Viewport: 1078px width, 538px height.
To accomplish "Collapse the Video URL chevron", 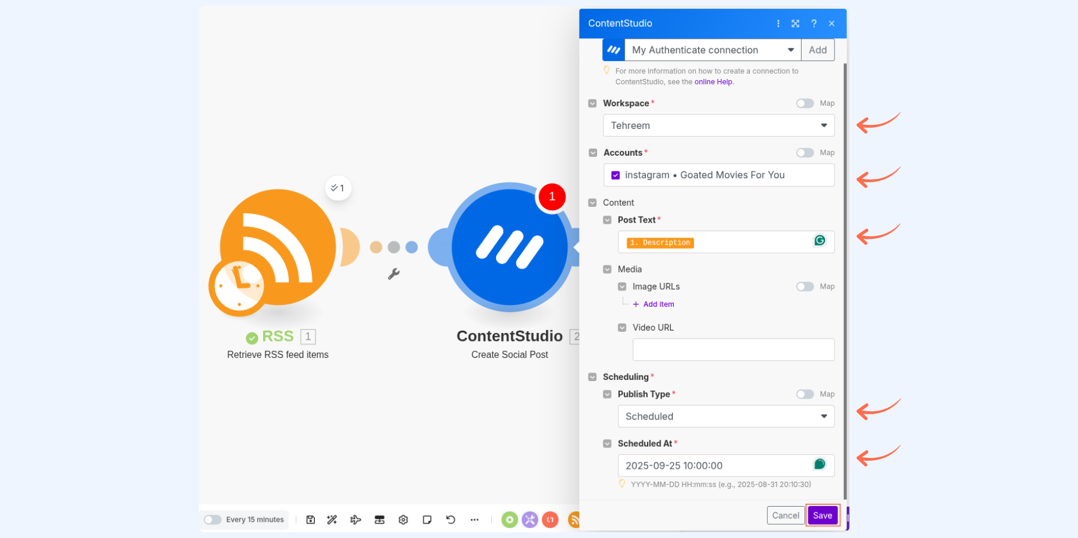I will [622, 328].
